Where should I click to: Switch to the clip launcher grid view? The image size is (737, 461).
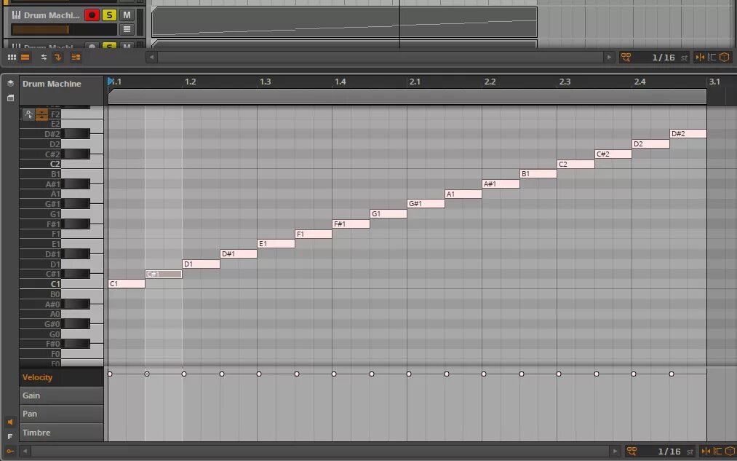[x=12, y=58]
